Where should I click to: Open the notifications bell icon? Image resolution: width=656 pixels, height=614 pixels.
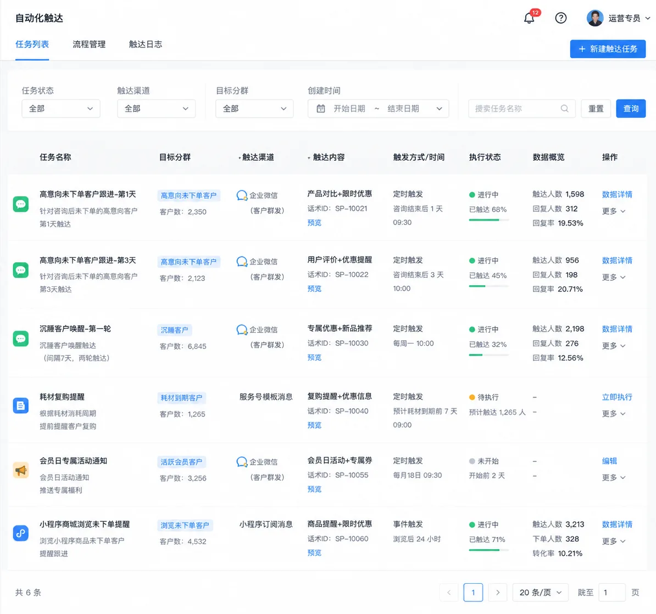[529, 18]
